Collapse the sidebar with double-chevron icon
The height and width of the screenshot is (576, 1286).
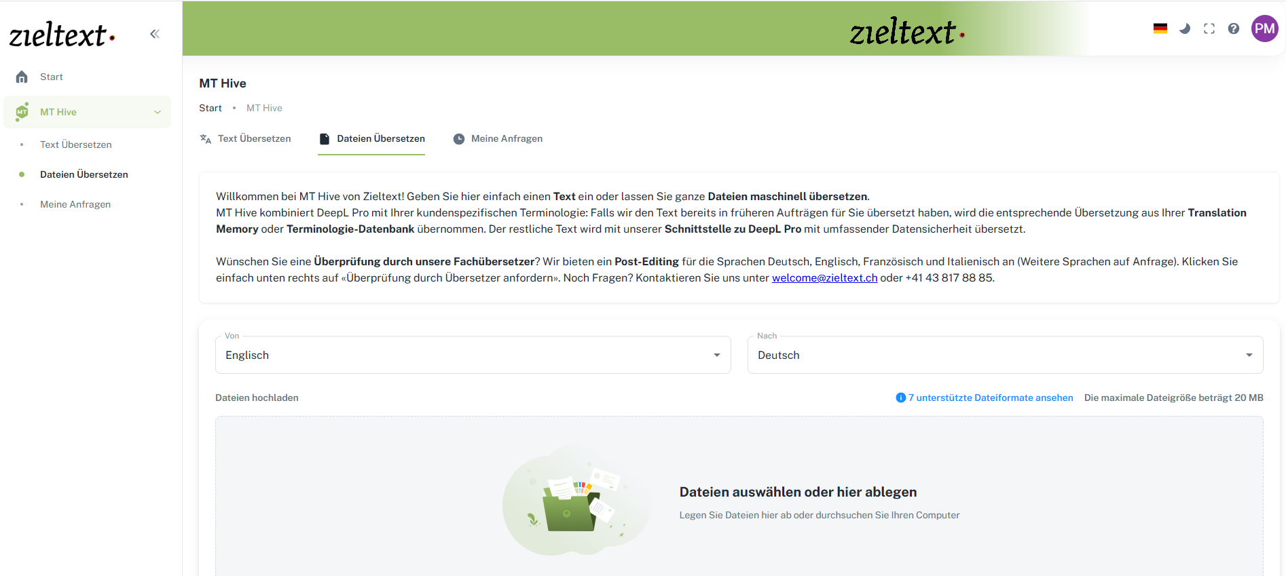pyautogui.click(x=155, y=34)
